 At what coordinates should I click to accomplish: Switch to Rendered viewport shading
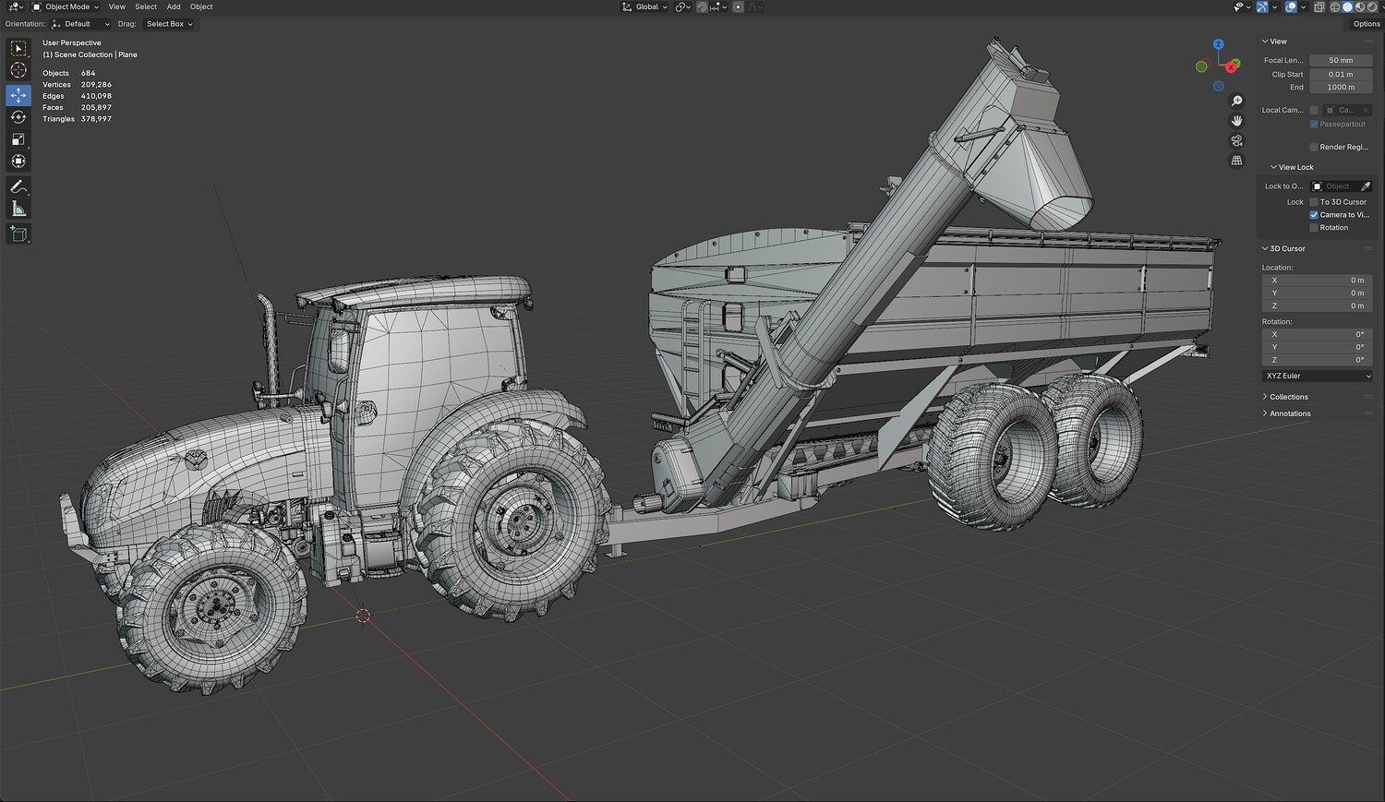[x=1371, y=6]
